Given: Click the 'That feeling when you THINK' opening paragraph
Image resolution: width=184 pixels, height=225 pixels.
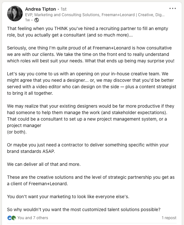Looking at the screenshot, I should tap(87, 32).
